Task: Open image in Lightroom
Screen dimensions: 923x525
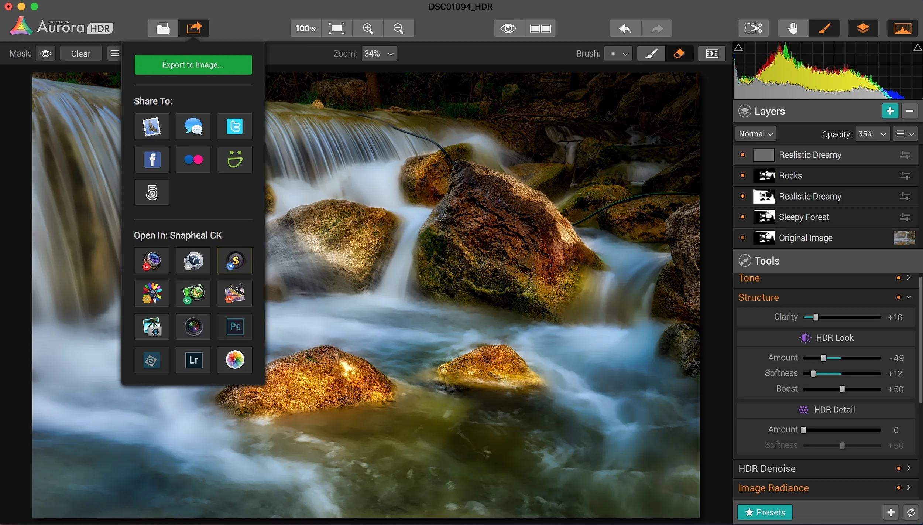Action: 193,359
